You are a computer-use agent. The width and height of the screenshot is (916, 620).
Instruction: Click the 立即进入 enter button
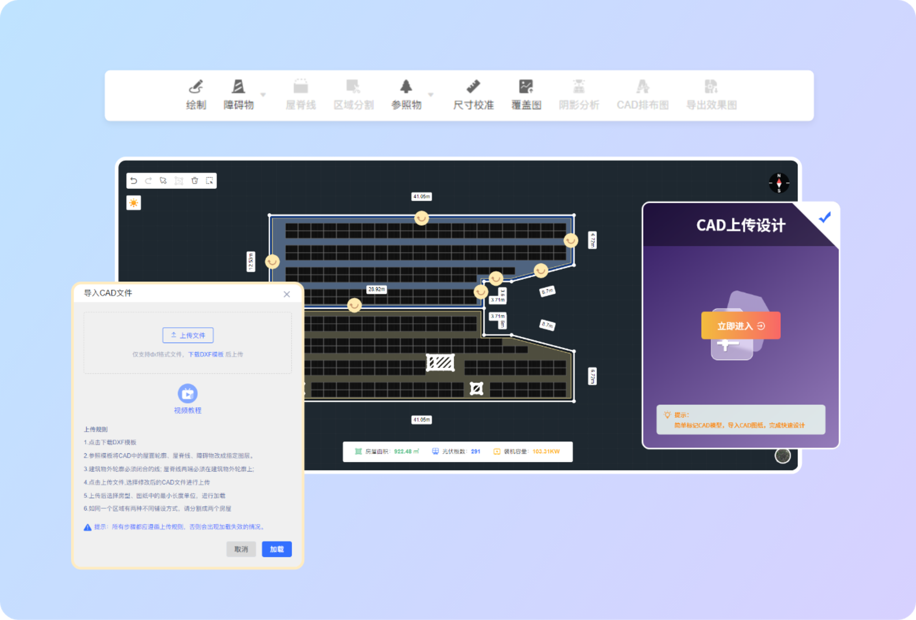741,326
